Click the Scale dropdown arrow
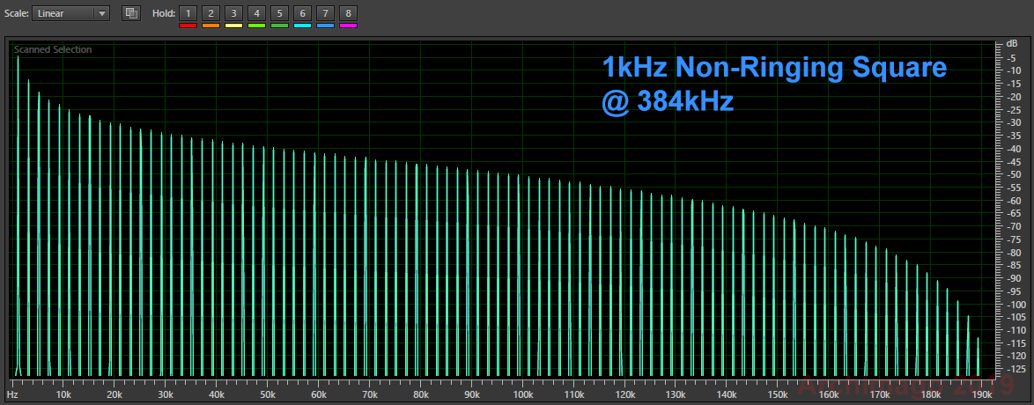The height and width of the screenshot is (405, 1034). pos(101,13)
